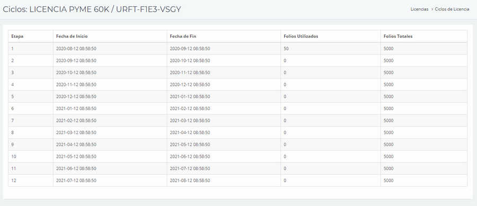Open the Licencias breadcrumb link

click(x=419, y=9)
